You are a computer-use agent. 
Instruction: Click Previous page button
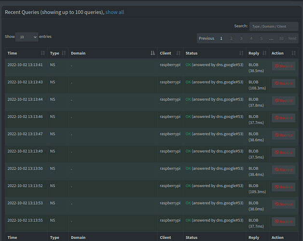coord(207,38)
